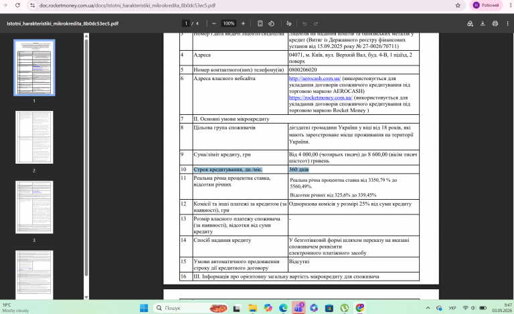Open the weather widget 19°C

click(15, 307)
